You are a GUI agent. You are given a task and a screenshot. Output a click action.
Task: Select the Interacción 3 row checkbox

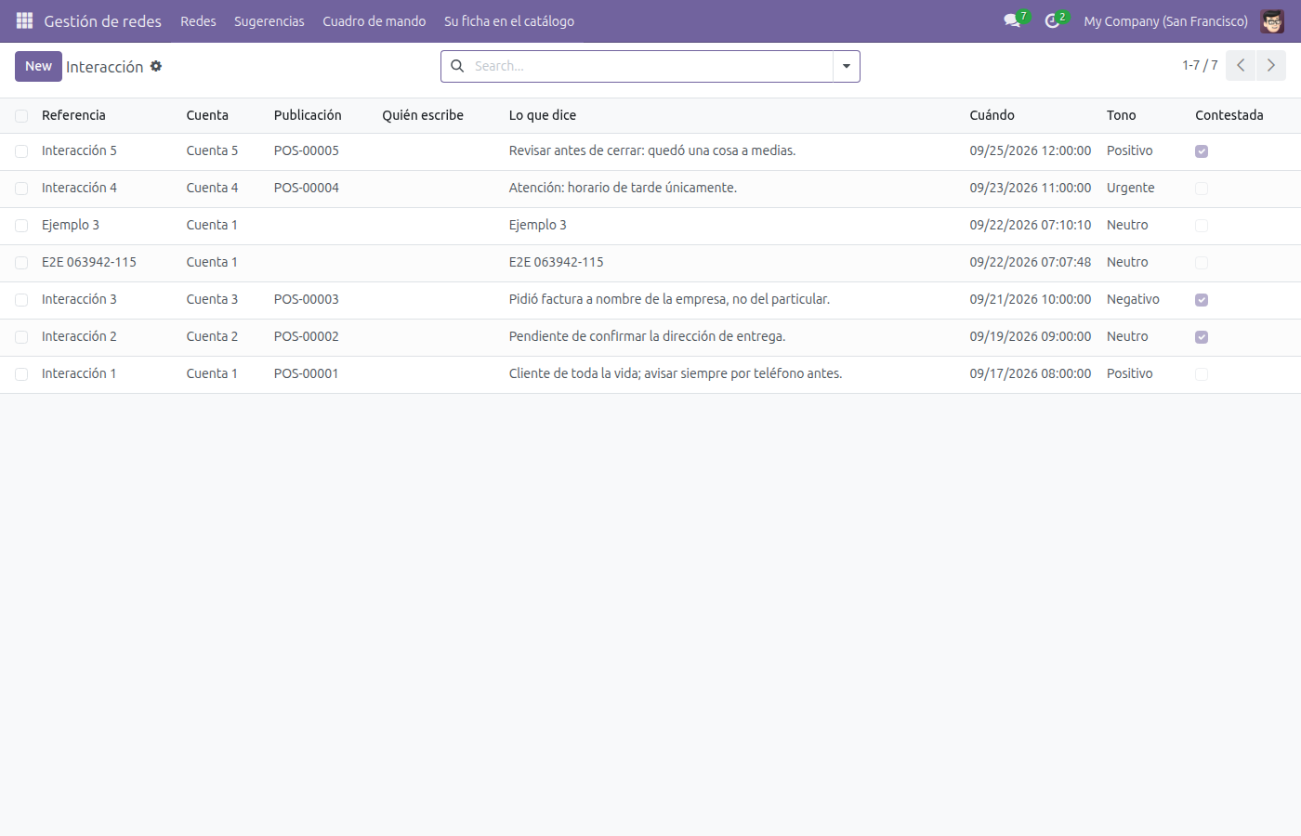pos(21,300)
